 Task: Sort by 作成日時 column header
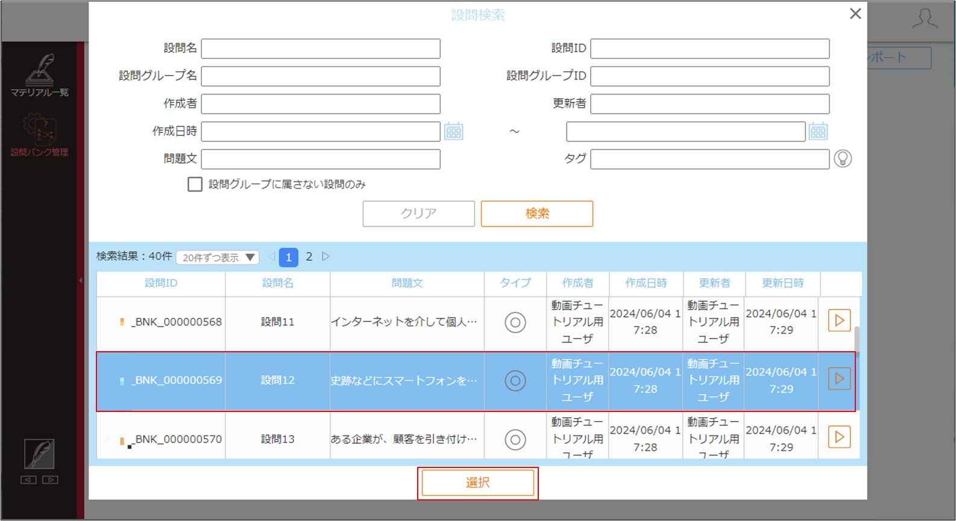tap(646, 283)
